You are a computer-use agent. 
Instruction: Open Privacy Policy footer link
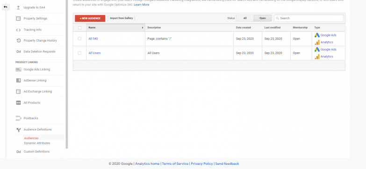click(x=202, y=164)
